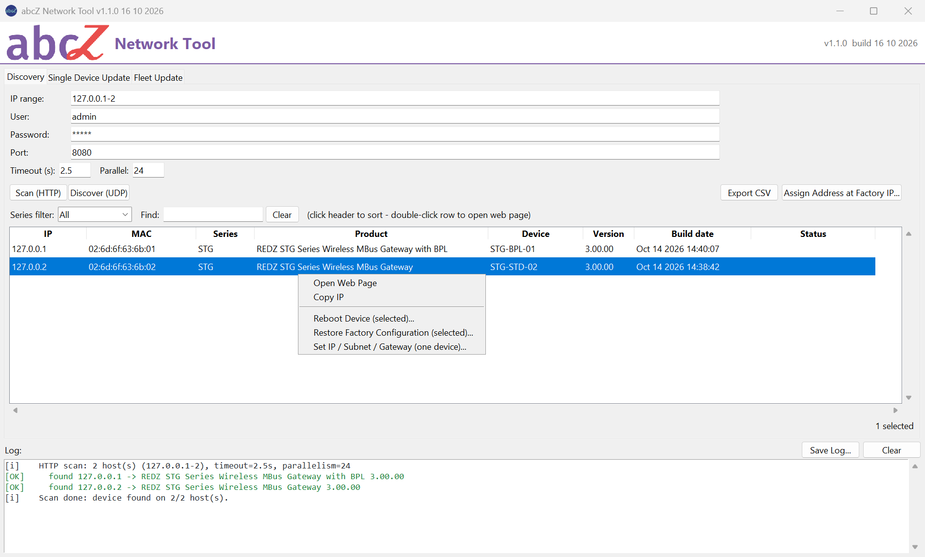The image size is (925, 557).
Task: Focus the IP range input field
Action: [x=395, y=98]
